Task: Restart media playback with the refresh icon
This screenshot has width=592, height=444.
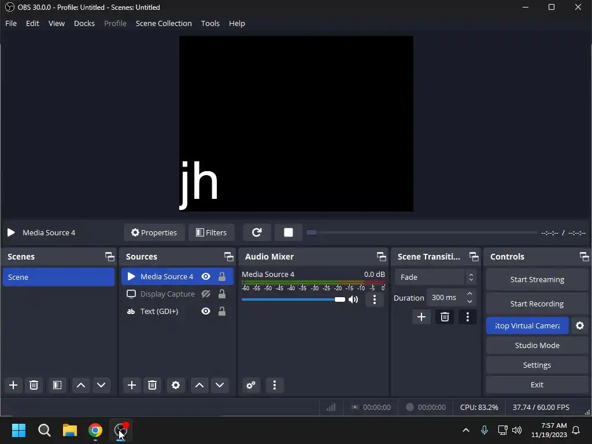Action: point(257,232)
